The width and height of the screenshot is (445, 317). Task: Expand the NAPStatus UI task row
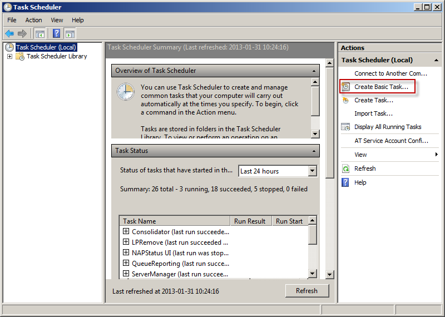point(126,252)
